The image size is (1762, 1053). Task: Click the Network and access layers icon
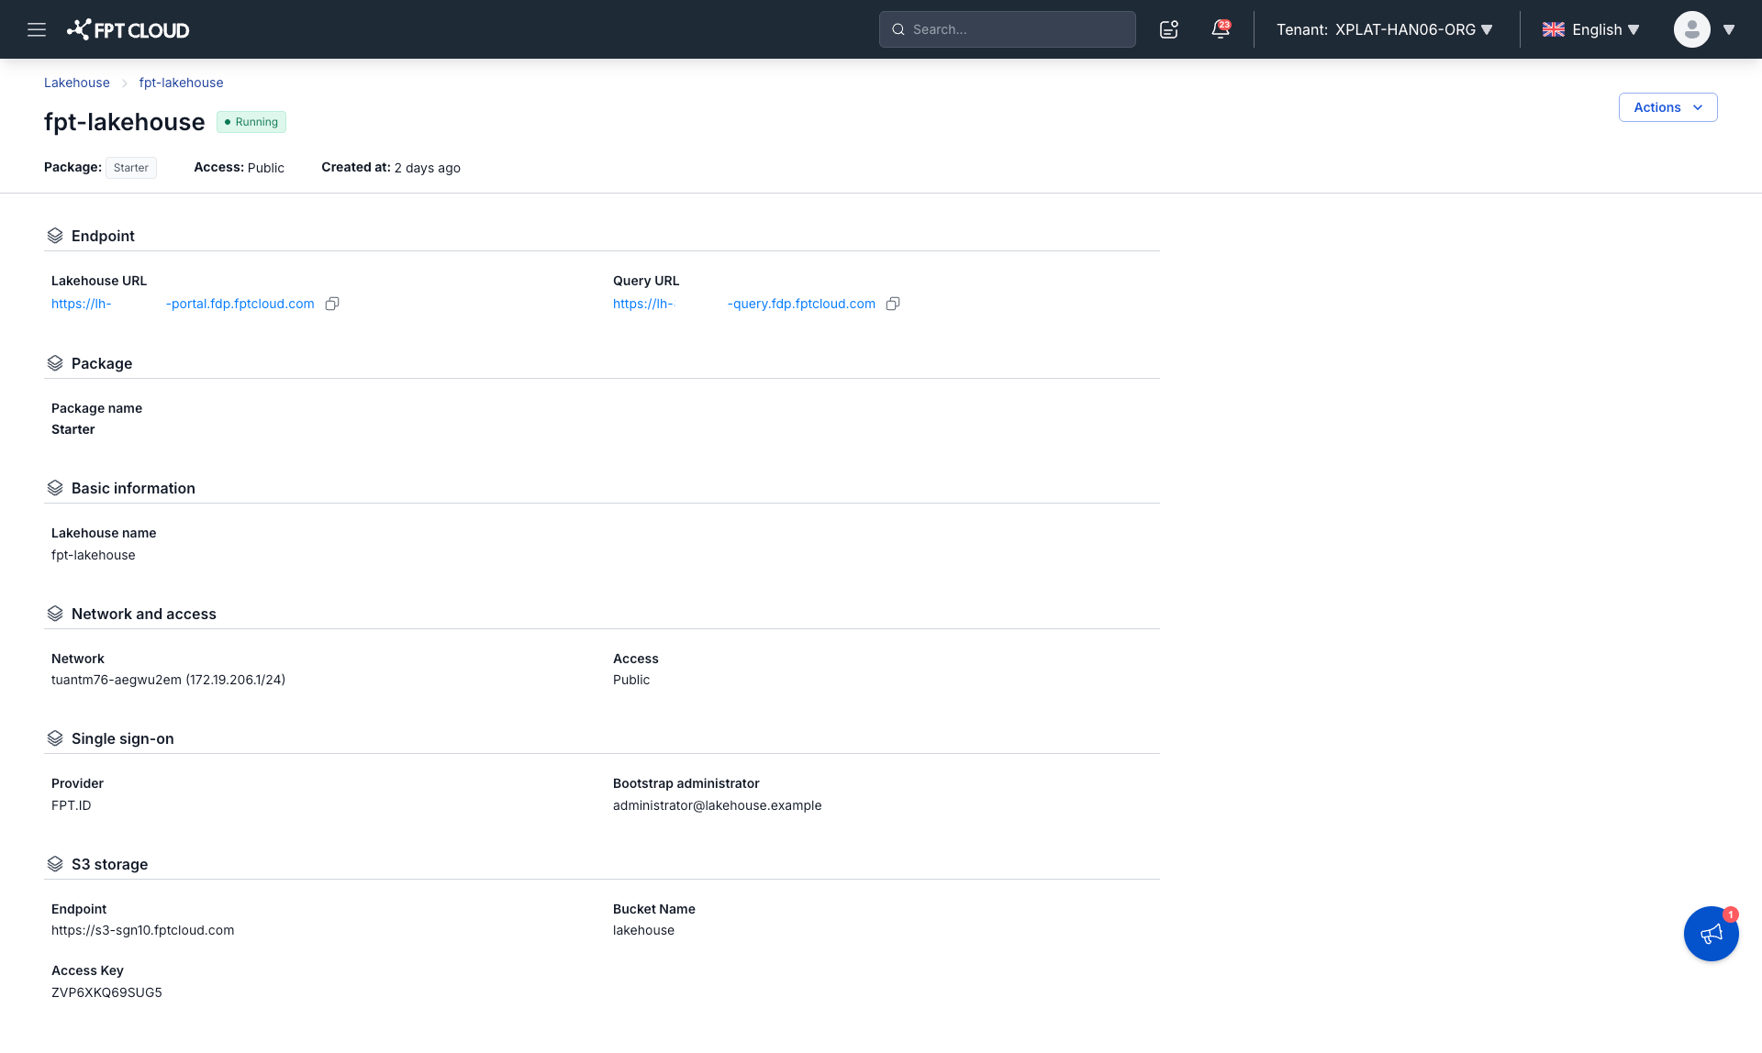click(x=55, y=614)
